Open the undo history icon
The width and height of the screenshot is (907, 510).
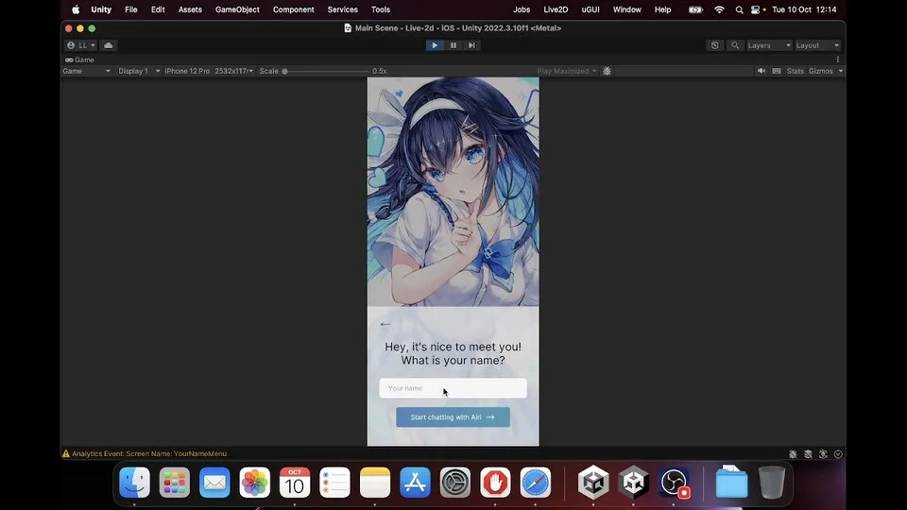pos(715,45)
